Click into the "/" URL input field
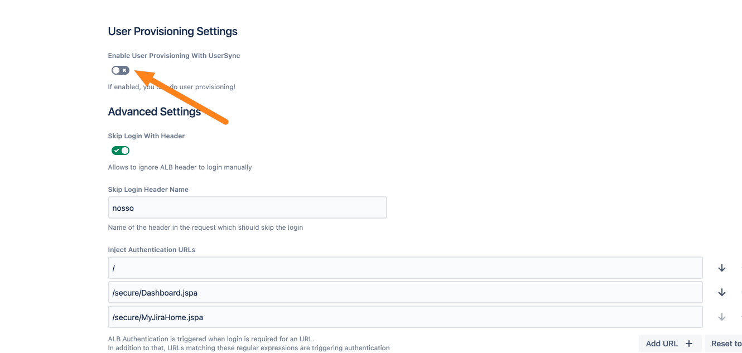This screenshot has height=353, width=742. tap(405, 268)
